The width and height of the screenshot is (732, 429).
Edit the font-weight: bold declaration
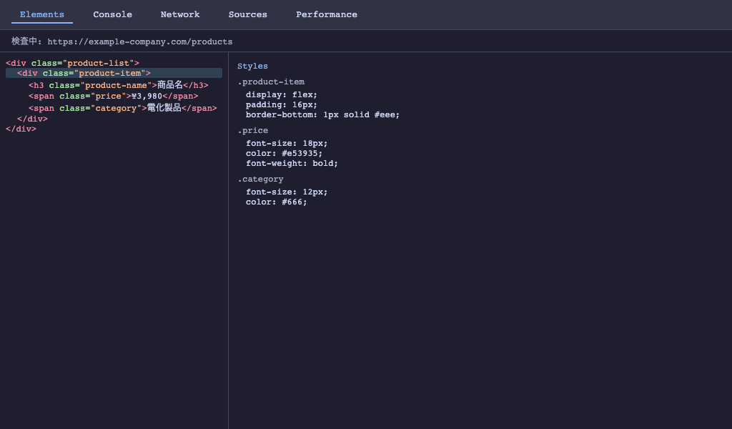click(292, 163)
